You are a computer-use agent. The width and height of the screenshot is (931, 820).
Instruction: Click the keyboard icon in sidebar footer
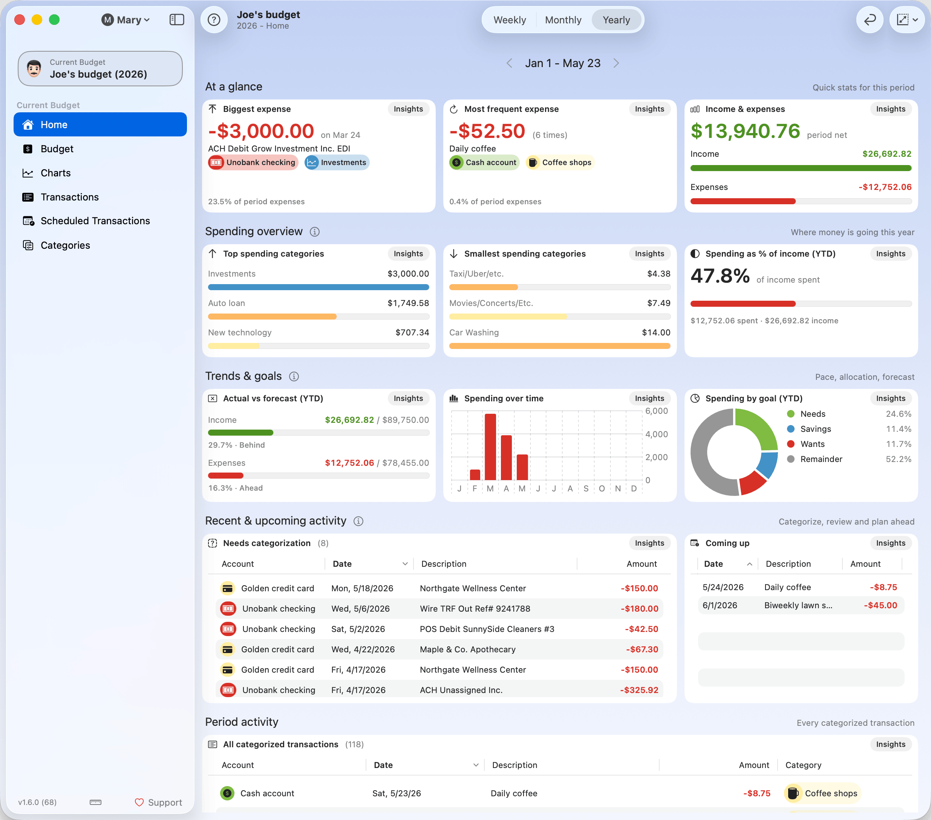[96, 802]
